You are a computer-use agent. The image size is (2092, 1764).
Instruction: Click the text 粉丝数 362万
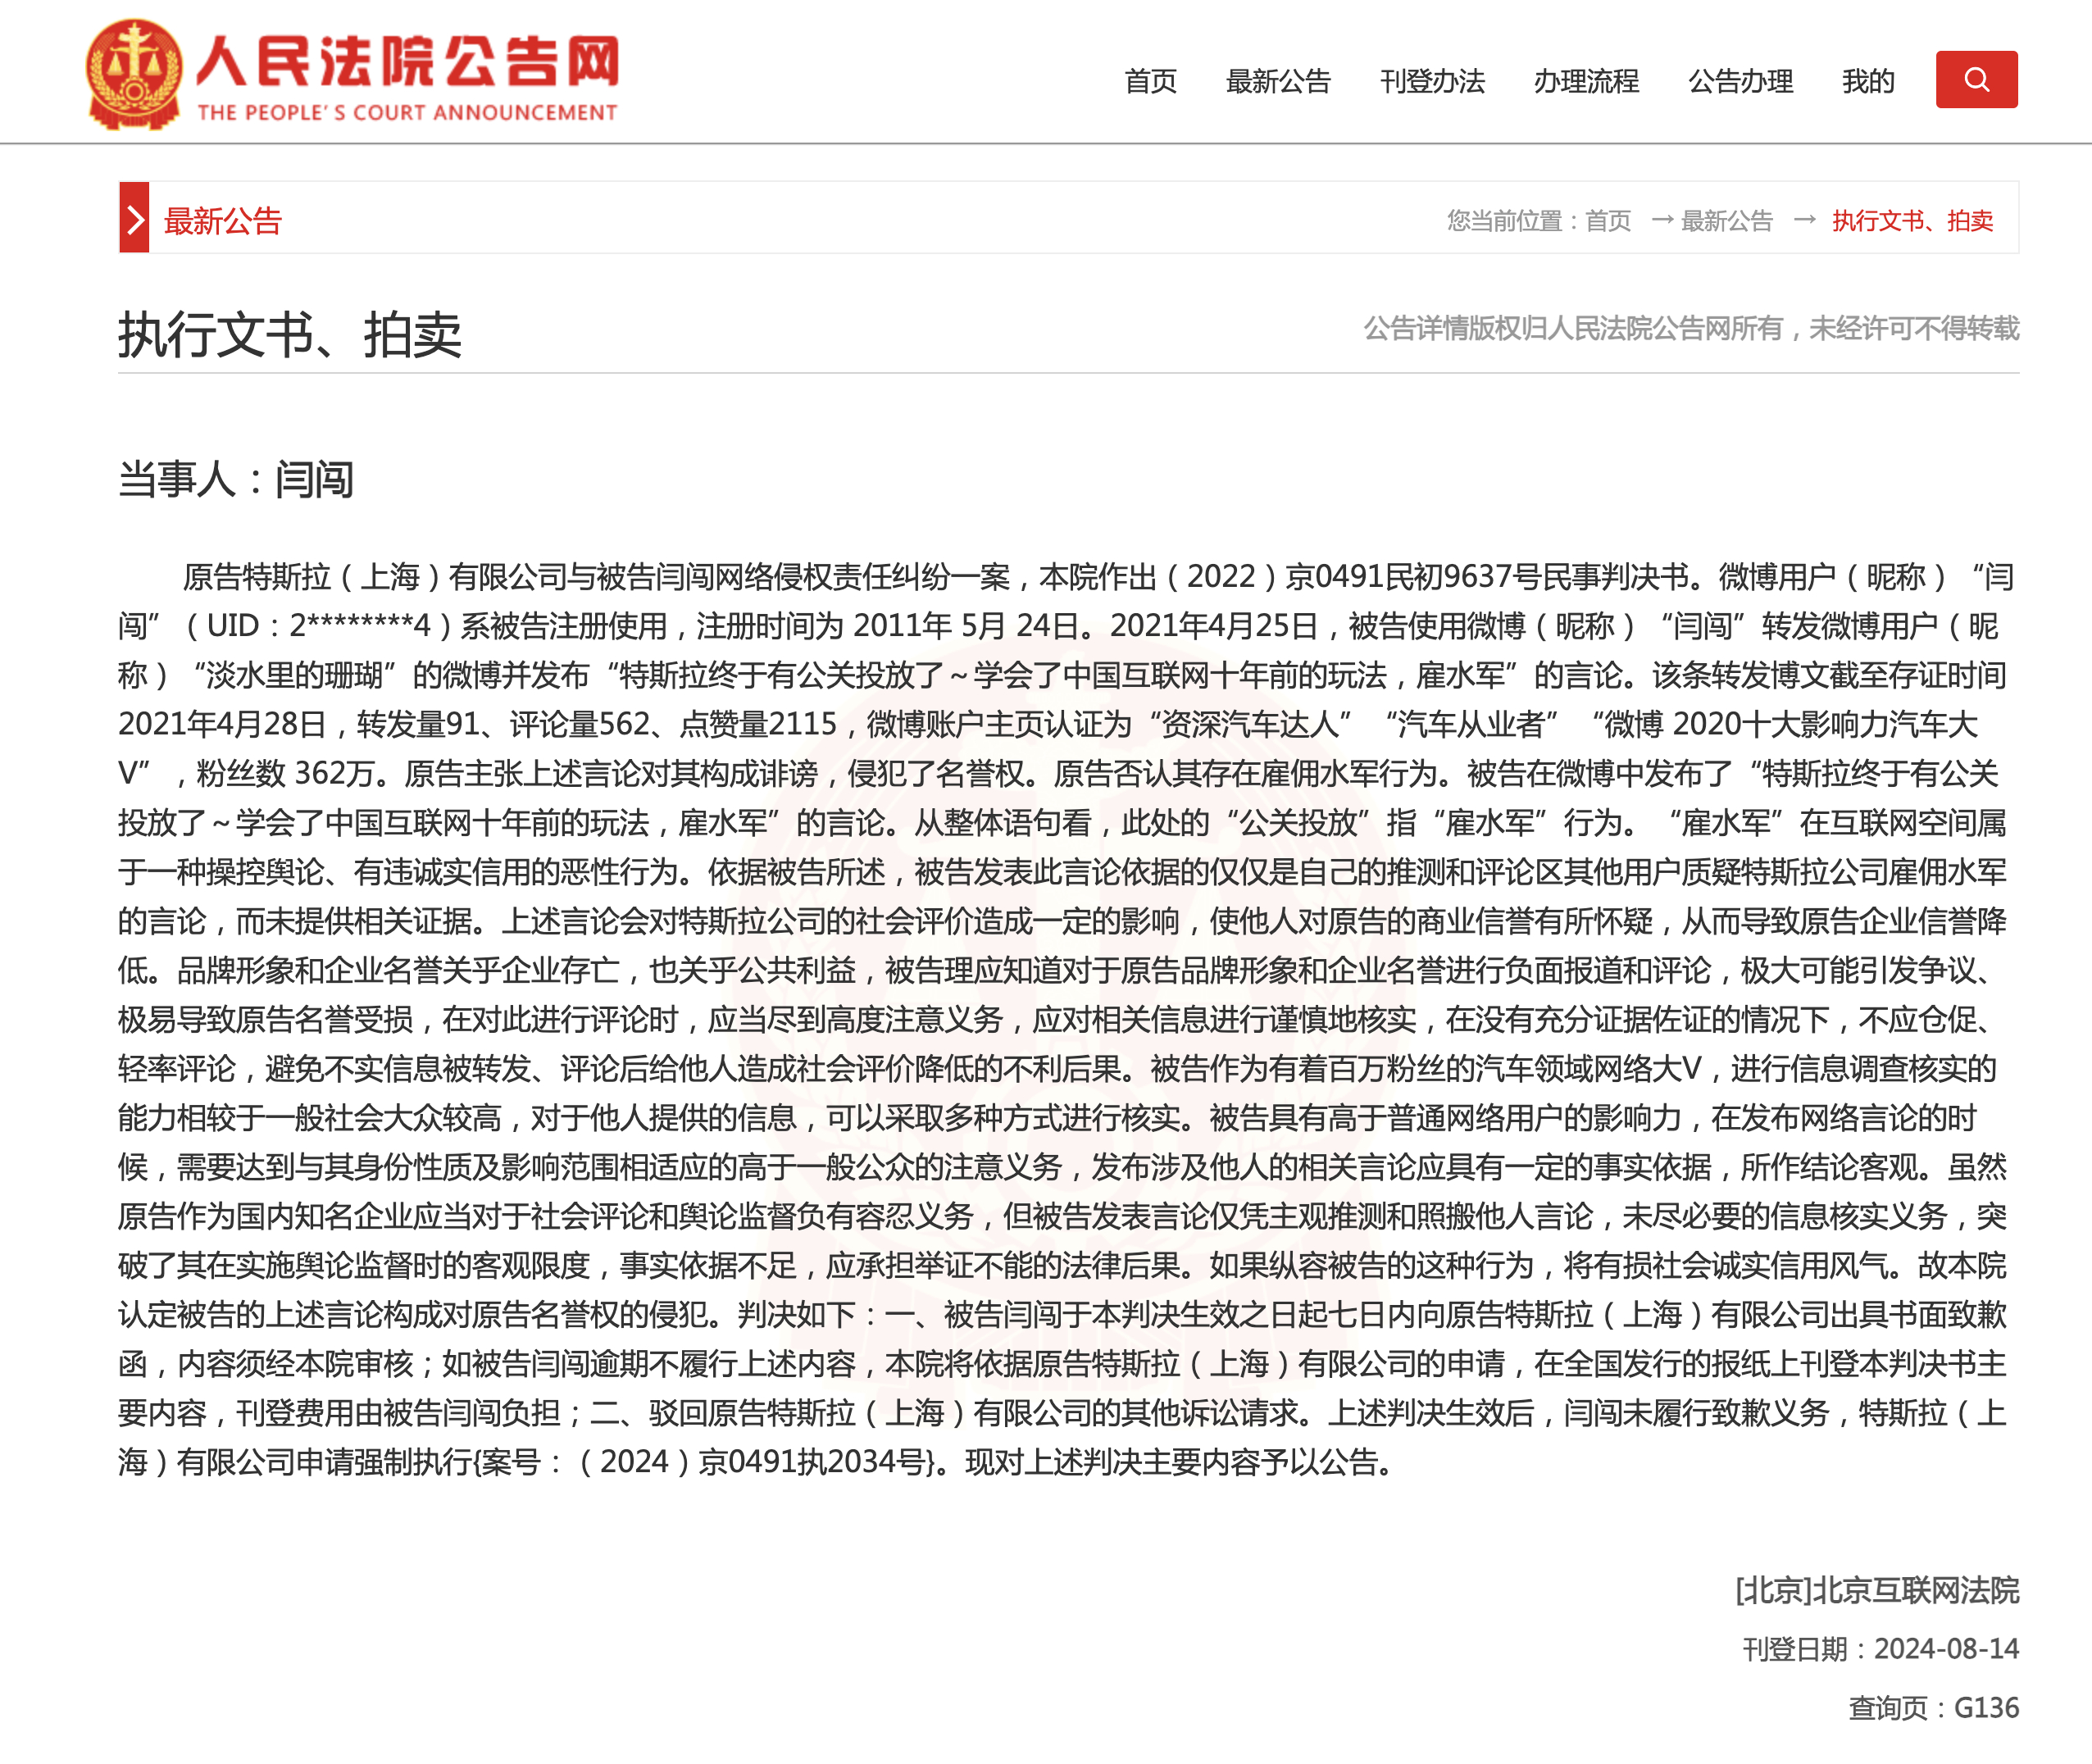tap(285, 773)
